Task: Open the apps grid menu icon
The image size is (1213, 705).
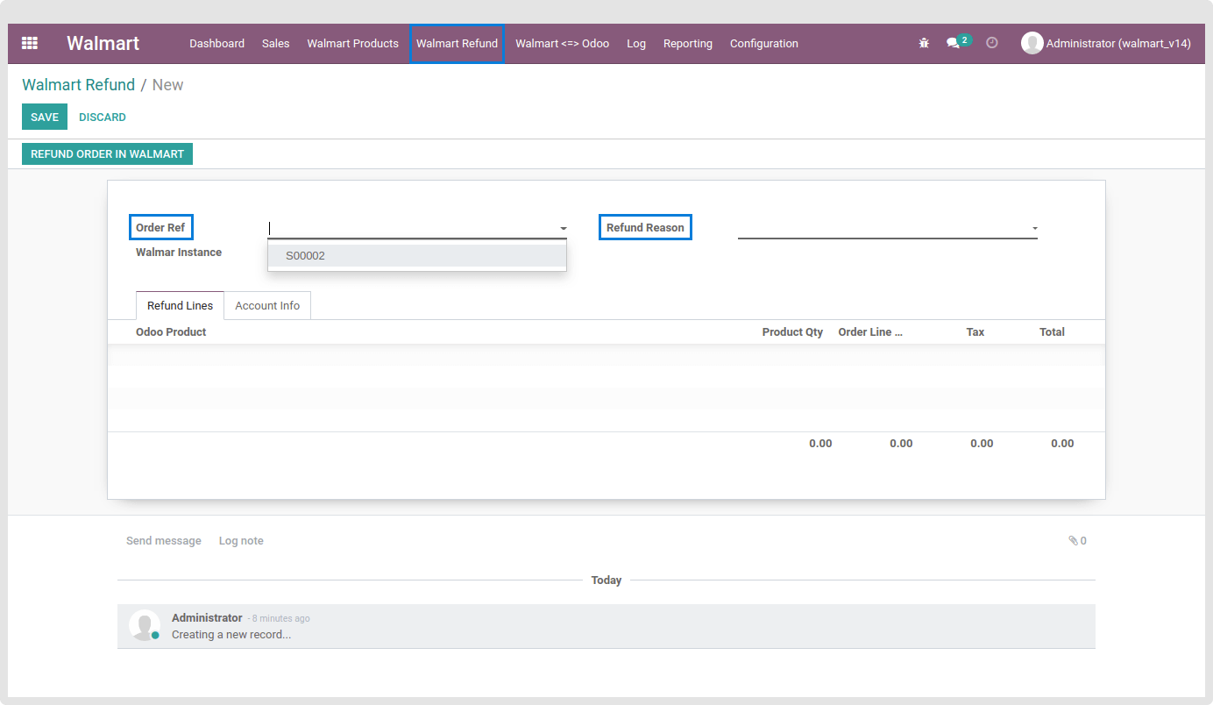Action: (30, 43)
